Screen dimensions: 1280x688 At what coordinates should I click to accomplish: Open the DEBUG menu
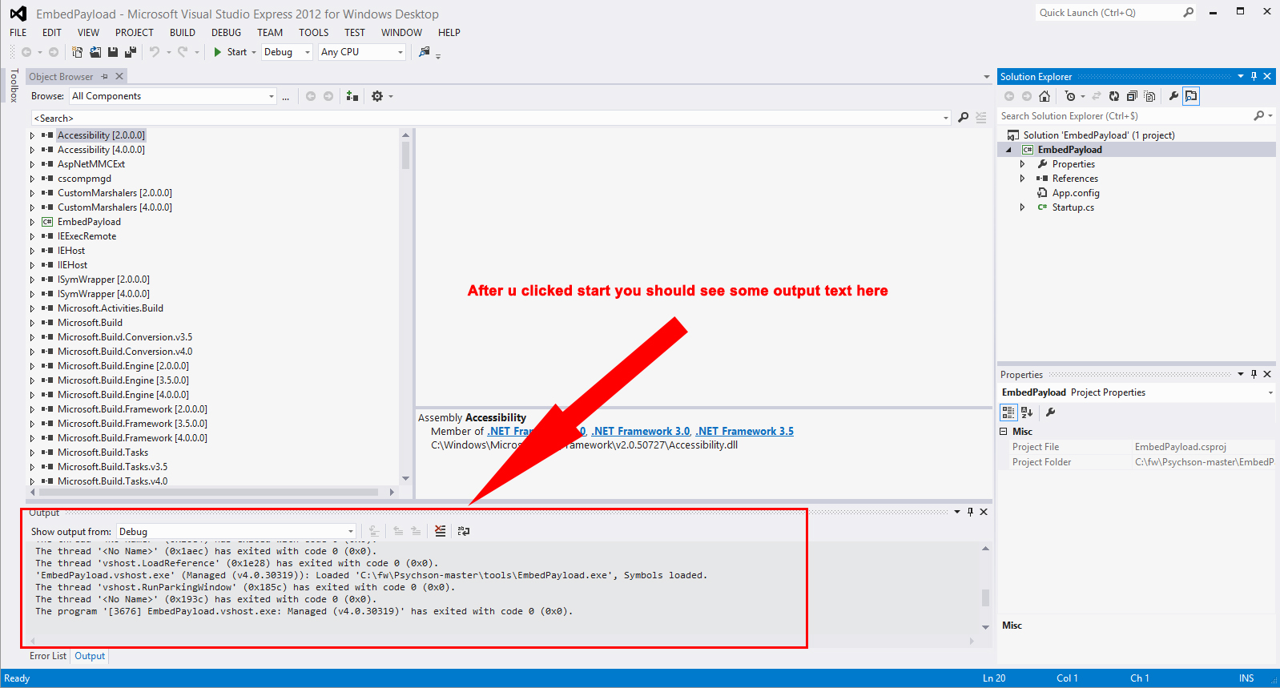point(226,33)
